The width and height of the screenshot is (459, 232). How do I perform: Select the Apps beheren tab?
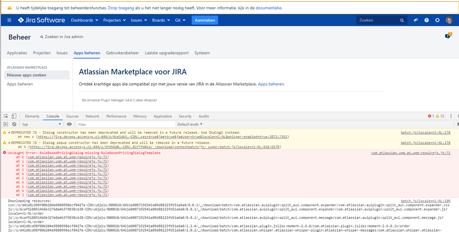click(86, 53)
